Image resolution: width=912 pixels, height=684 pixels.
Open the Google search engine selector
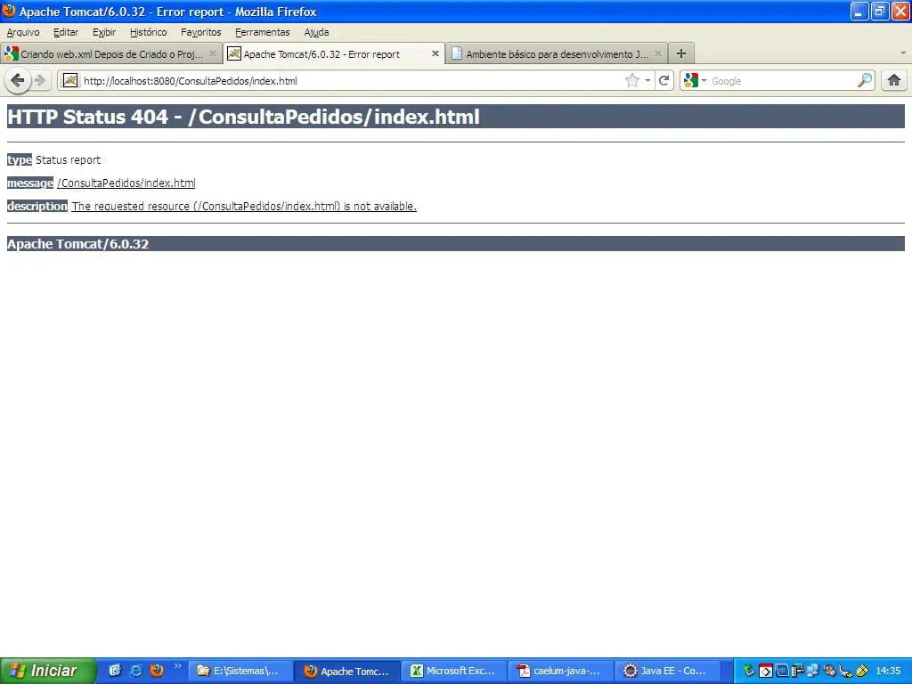tap(696, 80)
